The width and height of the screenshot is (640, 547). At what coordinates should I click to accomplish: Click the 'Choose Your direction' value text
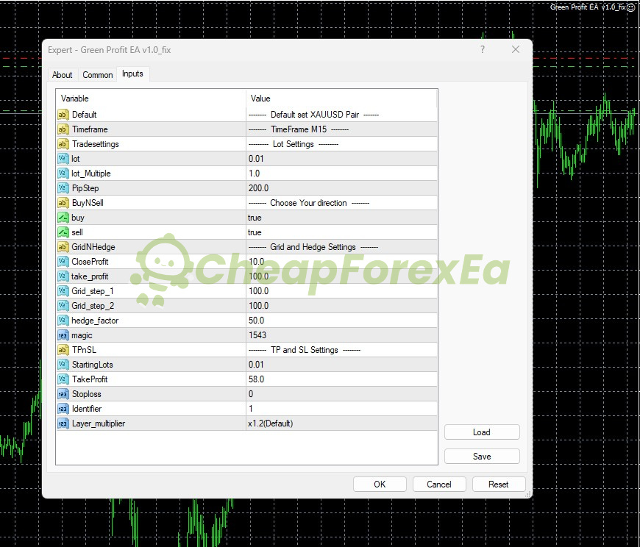[308, 203]
